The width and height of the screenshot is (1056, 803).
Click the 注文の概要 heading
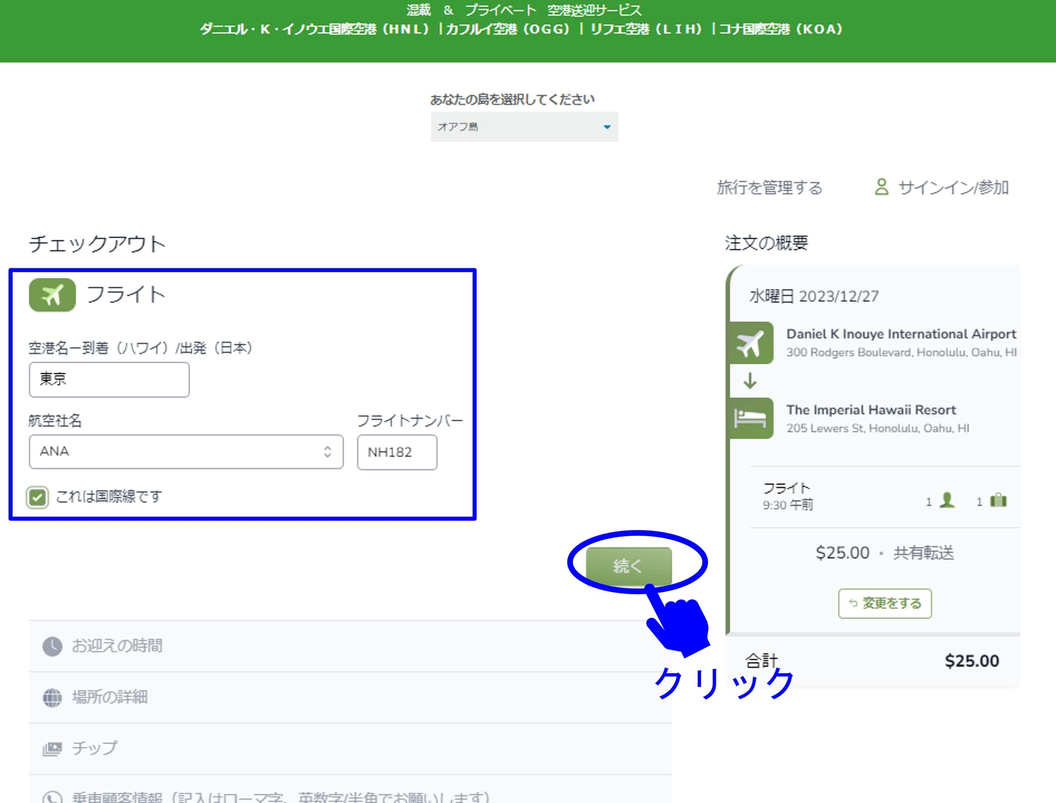pos(767,243)
